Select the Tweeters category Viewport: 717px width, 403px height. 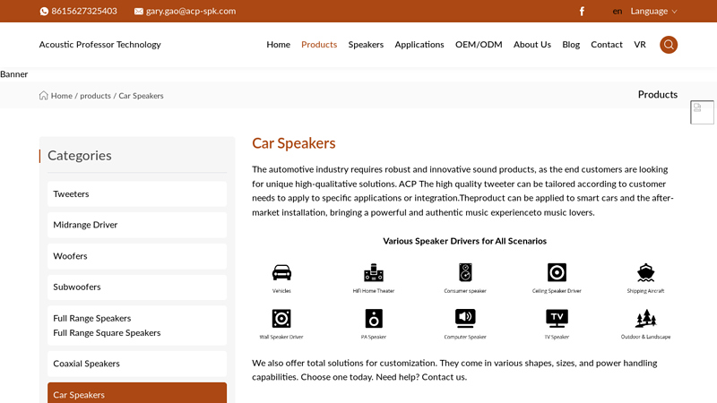coord(137,193)
